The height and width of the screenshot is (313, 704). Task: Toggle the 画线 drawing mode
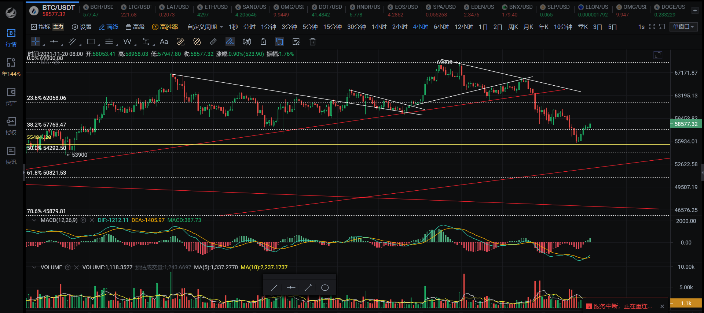tap(109, 27)
